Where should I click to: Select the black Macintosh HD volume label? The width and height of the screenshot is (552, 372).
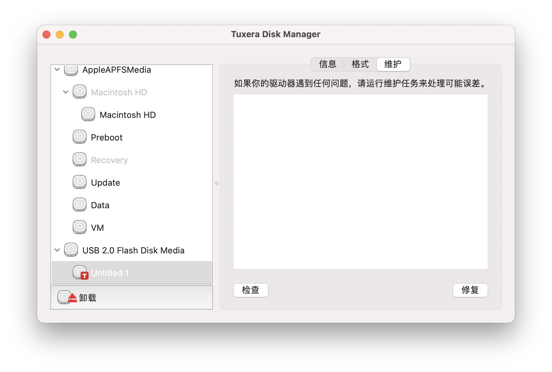click(127, 115)
